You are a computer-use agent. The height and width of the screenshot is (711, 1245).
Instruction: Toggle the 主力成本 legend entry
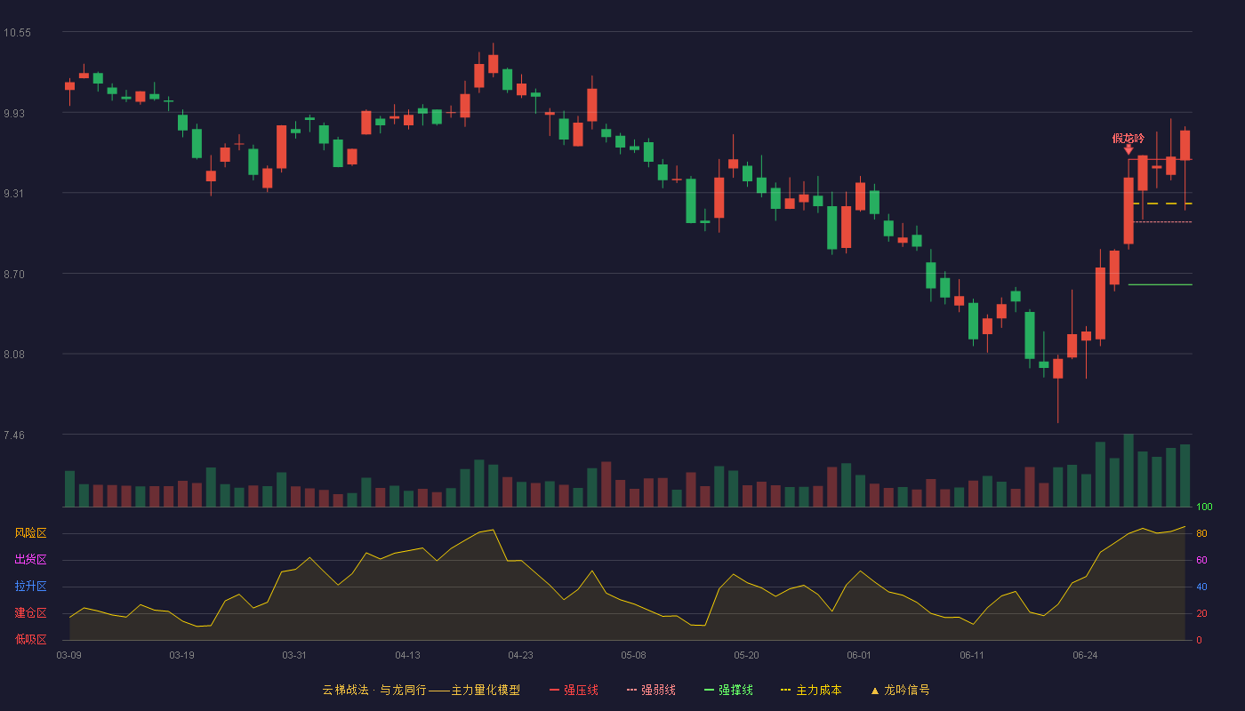[x=811, y=690]
